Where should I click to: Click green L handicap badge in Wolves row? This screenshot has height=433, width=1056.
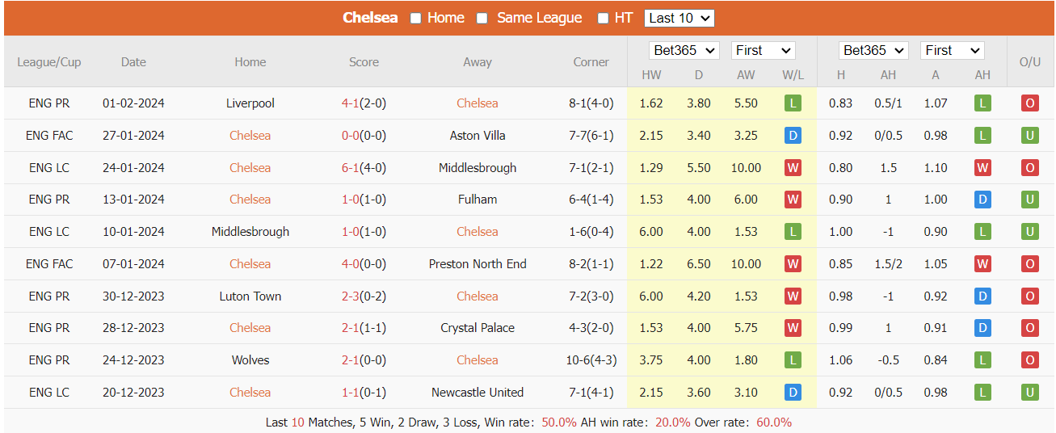coord(982,360)
